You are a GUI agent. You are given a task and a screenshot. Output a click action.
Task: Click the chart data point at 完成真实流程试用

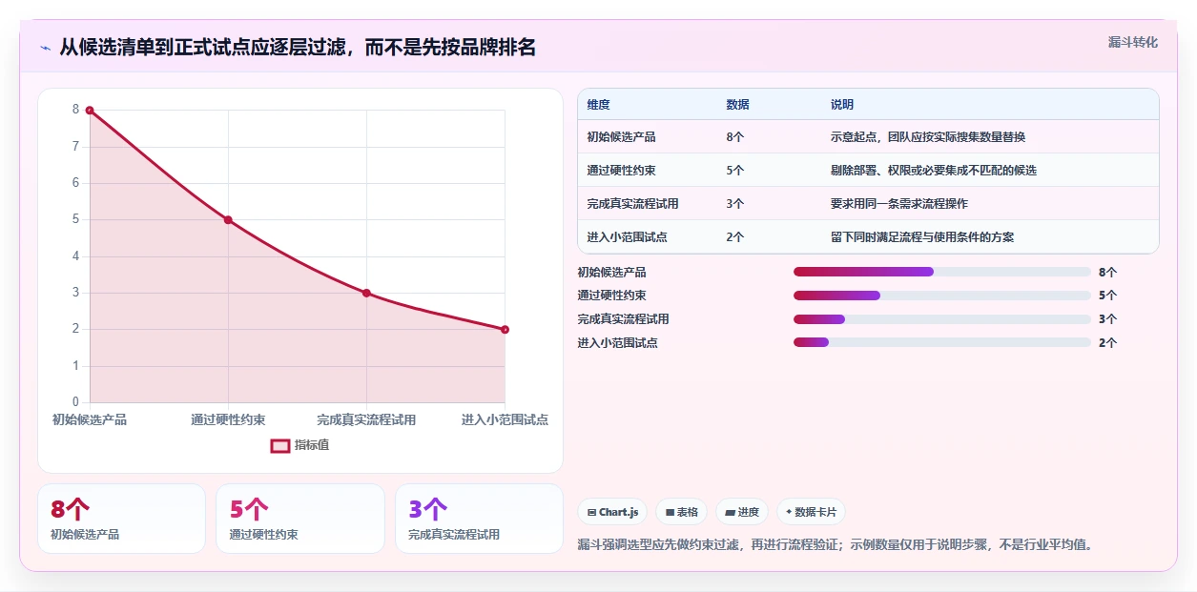pos(366,293)
